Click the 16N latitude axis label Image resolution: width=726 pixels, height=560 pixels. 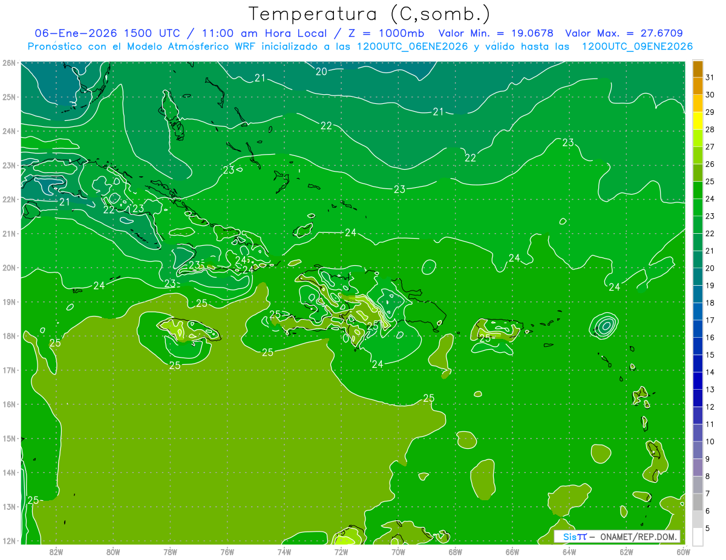8,404
